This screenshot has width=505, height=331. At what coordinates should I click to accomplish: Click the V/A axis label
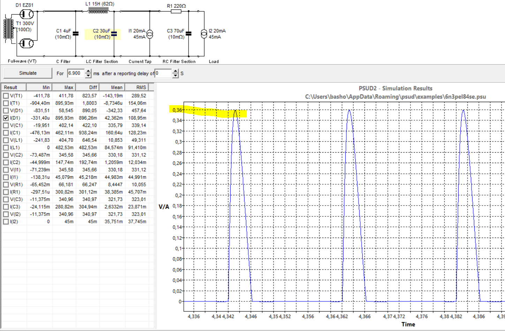pos(164,207)
